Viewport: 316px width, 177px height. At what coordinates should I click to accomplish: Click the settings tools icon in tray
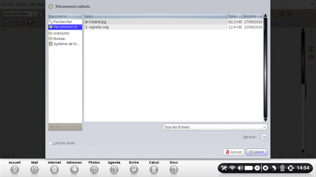224,168
